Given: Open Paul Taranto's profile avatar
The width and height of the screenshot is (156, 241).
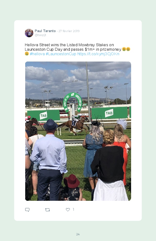Looking at the screenshot, I should click(29, 33).
